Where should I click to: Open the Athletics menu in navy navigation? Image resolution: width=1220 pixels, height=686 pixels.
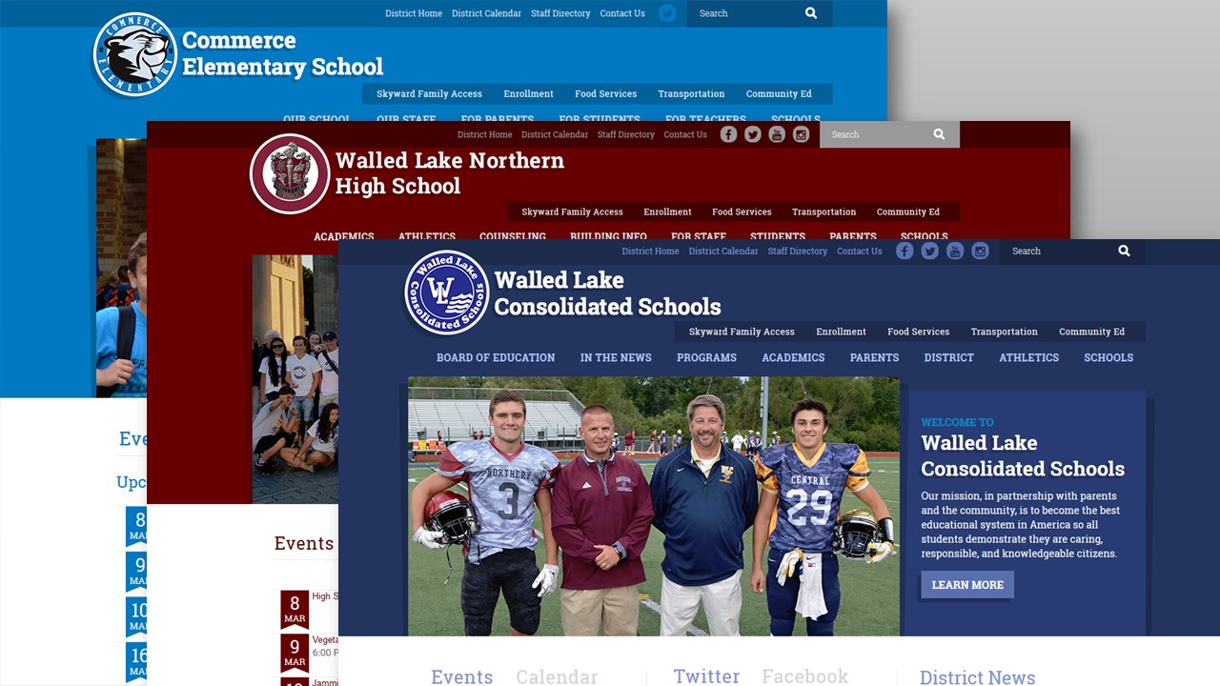[x=1028, y=357]
